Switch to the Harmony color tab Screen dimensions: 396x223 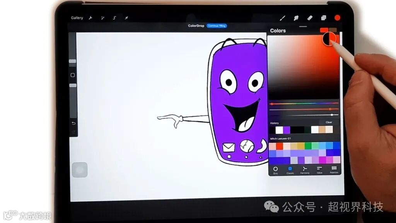[x=305, y=170]
